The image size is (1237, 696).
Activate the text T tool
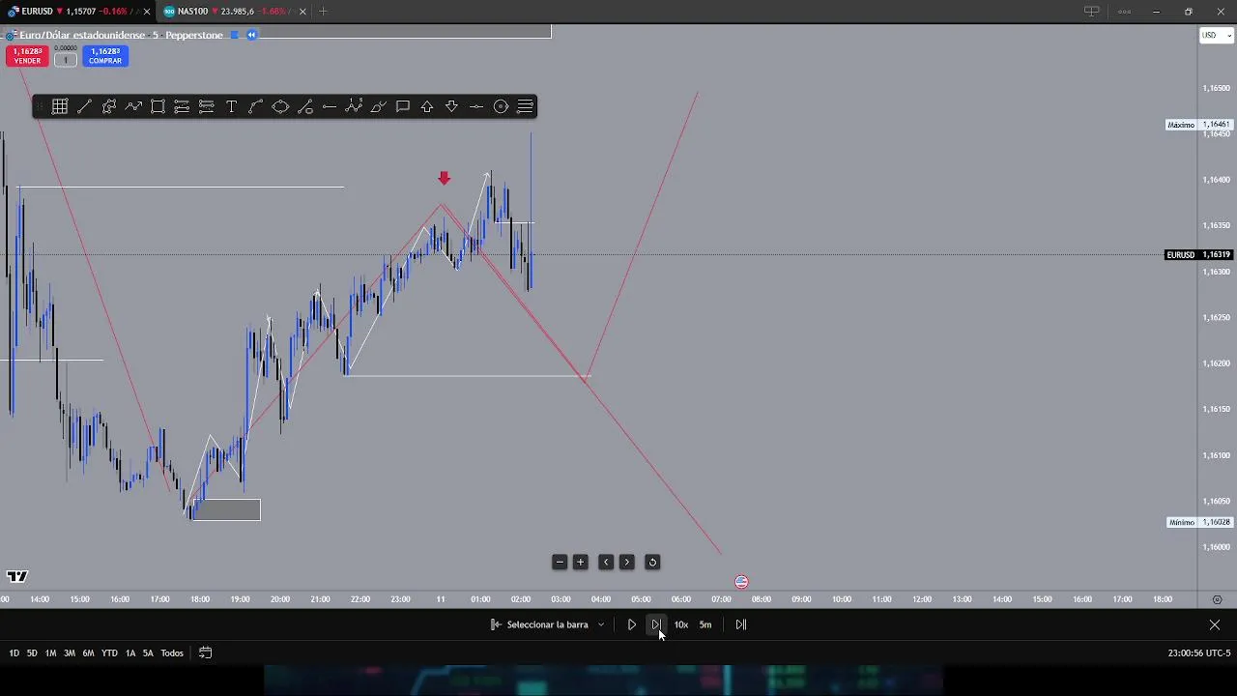pyautogui.click(x=231, y=106)
